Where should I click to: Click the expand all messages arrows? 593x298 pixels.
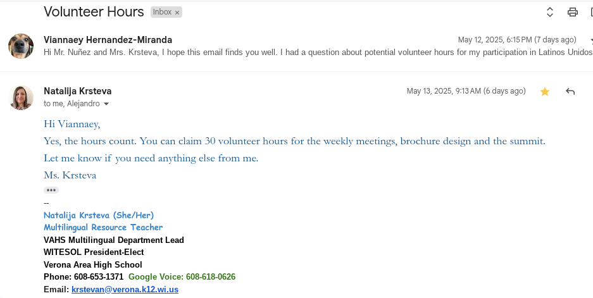pyautogui.click(x=550, y=12)
